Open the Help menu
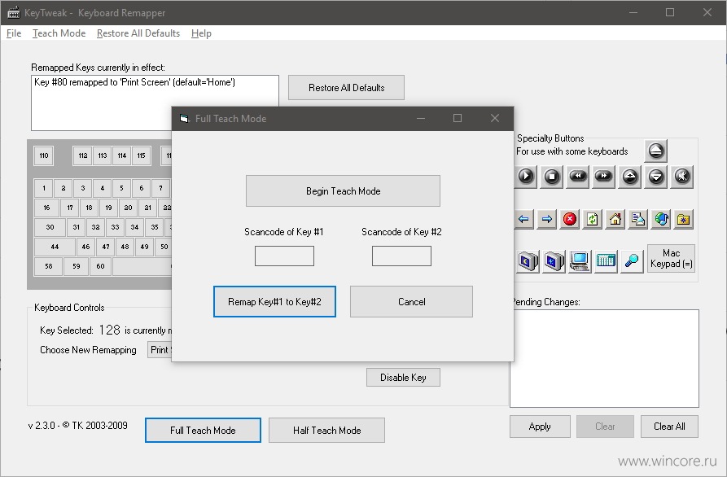The image size is (727, 477). point(201,33)
